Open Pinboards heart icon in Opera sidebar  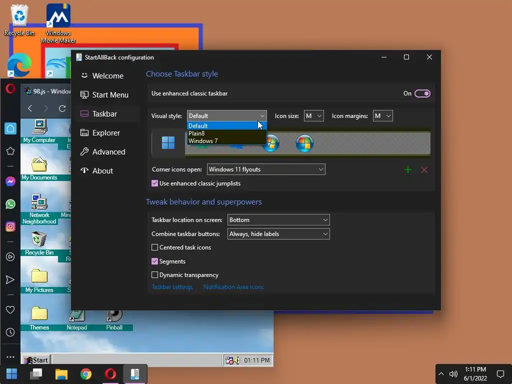coord(10,309)
